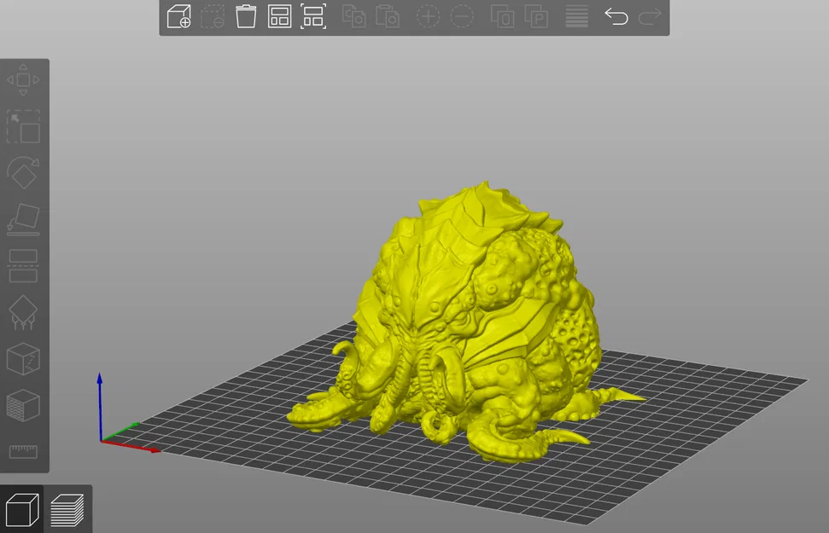Delete the selected model with the trash icon
This screenshot has height=533, width=829.
point(246,16)
